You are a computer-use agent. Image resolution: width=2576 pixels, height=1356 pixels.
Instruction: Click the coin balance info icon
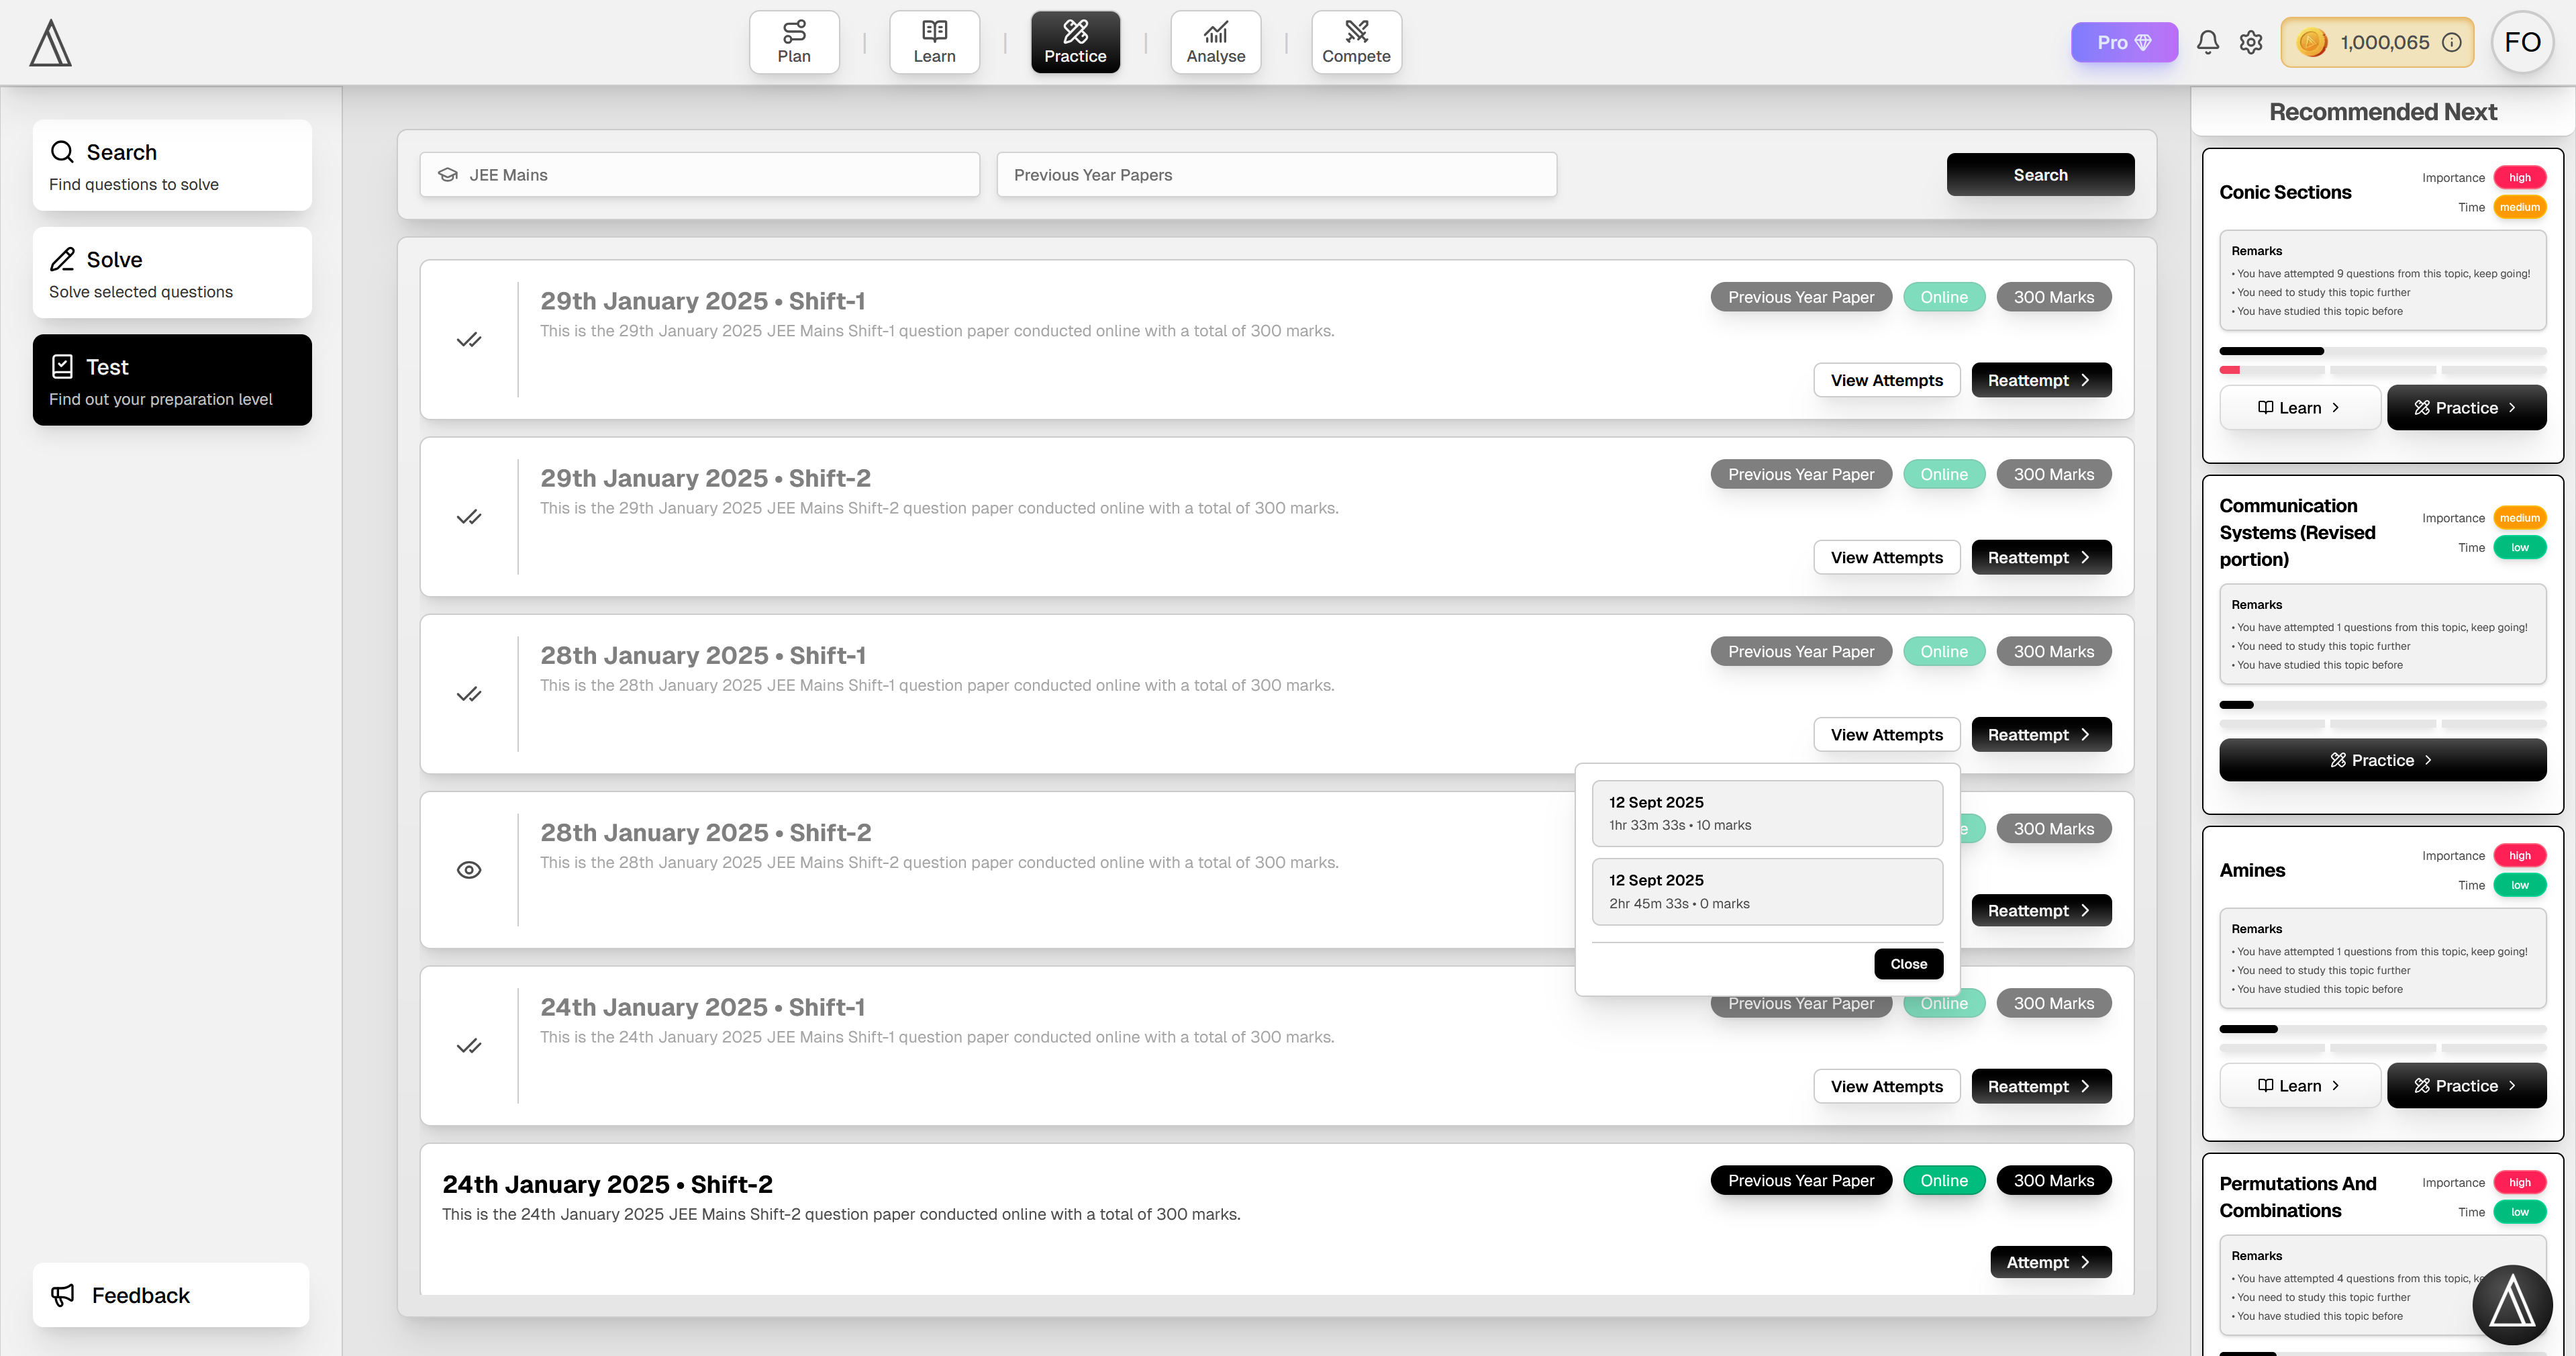click(x=2452, y=42)
